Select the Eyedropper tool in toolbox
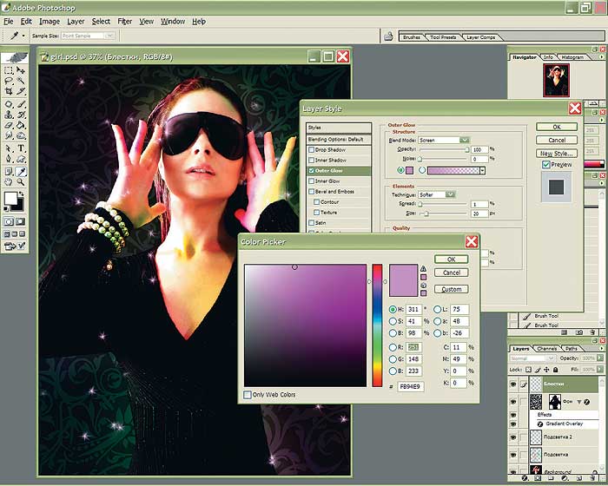Screen dimensions: 608x486 [22, 172]
